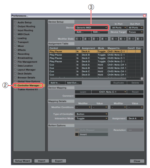Select Input Routing in sidebar

pyautogui.click(x=25, y=30)
